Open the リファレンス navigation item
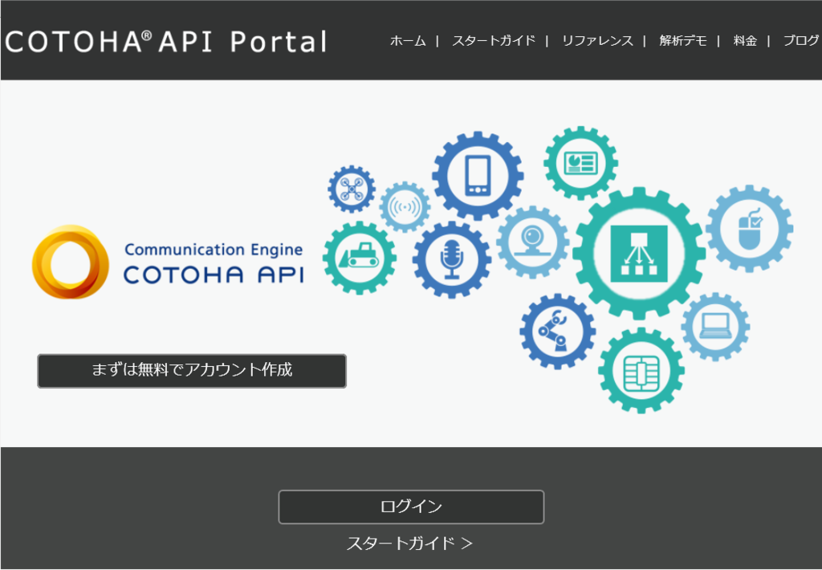822x570 pixels. click(x=597, y=41)
